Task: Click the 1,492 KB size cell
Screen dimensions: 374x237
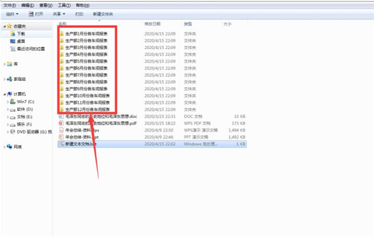Action: 237,137
